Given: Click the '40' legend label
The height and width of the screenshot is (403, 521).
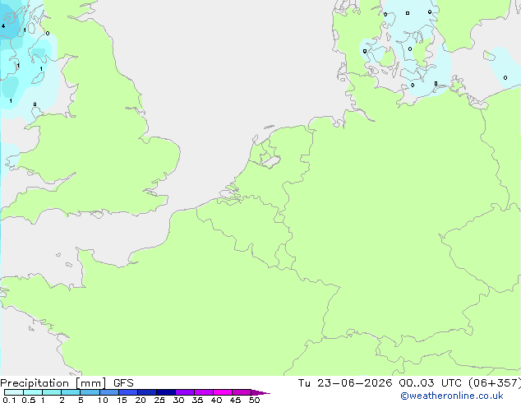Looking at the screenshot, I should (216, 400).
